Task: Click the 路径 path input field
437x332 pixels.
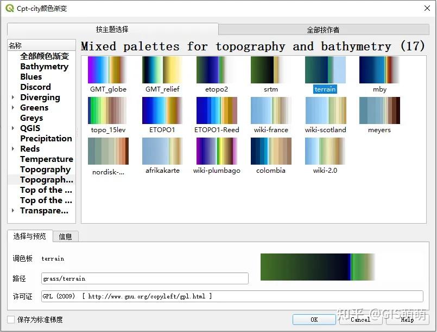Action: pos(144,278)
